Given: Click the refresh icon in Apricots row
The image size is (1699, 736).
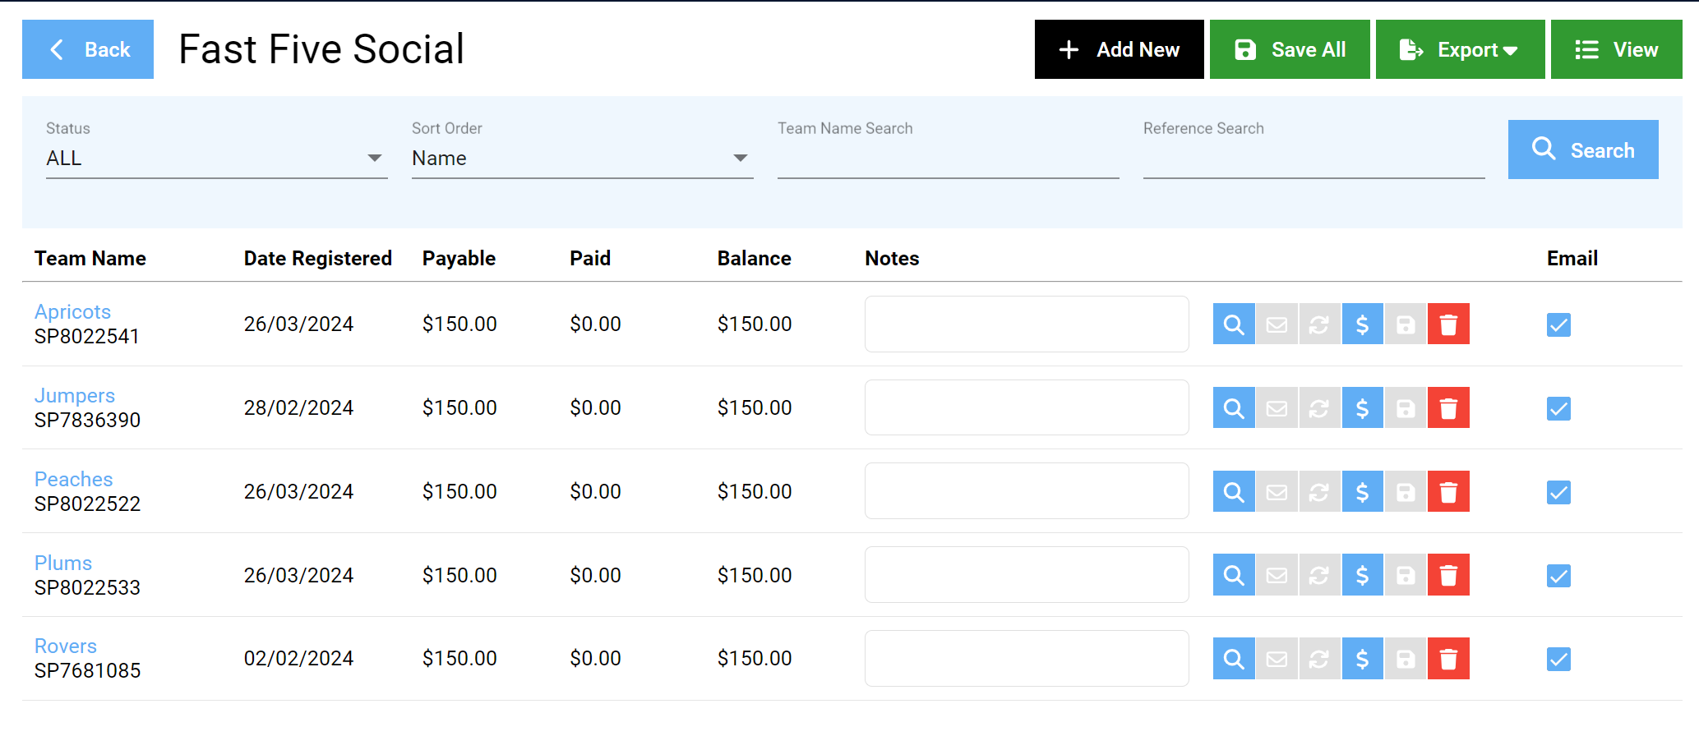Looking at the screenshot, I should [1319, 324].
